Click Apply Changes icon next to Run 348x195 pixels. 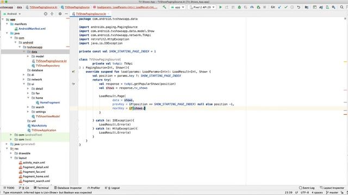[227, 7]
